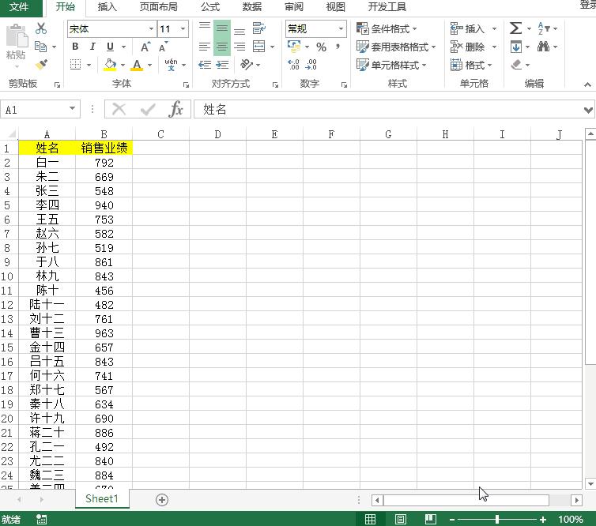Click the accounting currency format icon

click(294, 47)
